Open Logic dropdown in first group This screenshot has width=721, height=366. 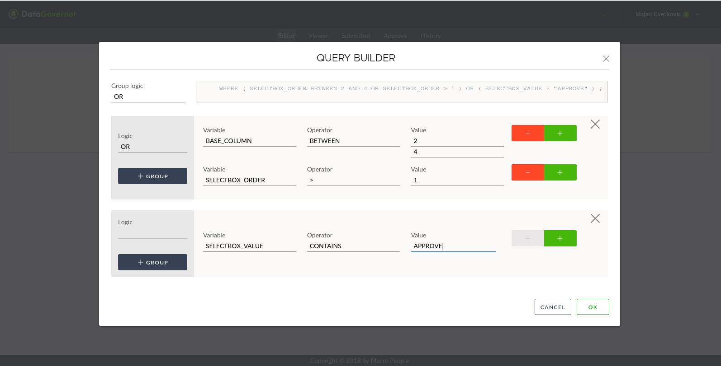(152, 147)
